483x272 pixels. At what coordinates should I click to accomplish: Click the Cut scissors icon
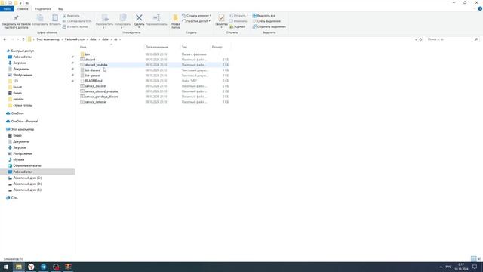click(x=64, y=15)
